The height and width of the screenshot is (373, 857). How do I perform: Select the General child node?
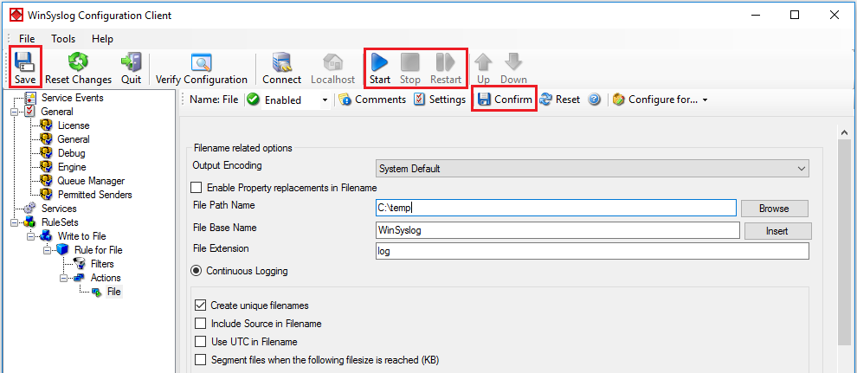(74, 139)
